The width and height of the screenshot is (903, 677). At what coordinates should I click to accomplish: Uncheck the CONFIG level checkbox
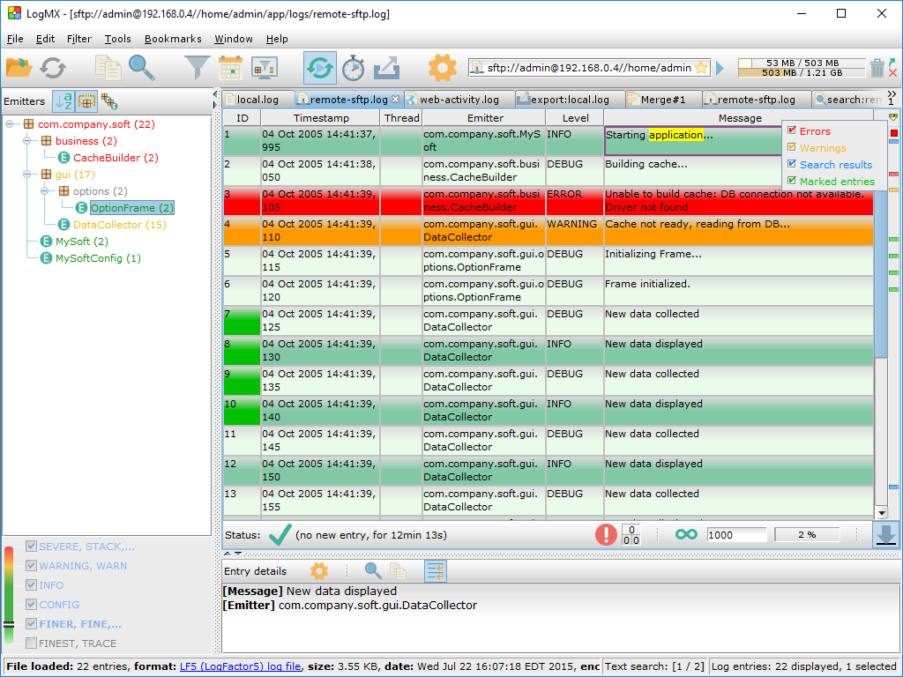[32, 605]
